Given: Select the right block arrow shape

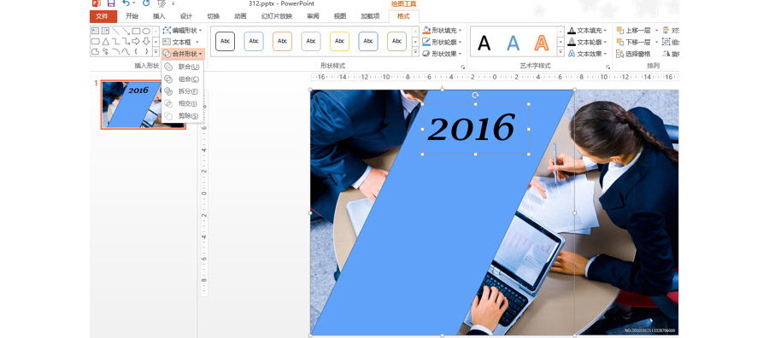Looking at the screenshot, I should (136, 41).
